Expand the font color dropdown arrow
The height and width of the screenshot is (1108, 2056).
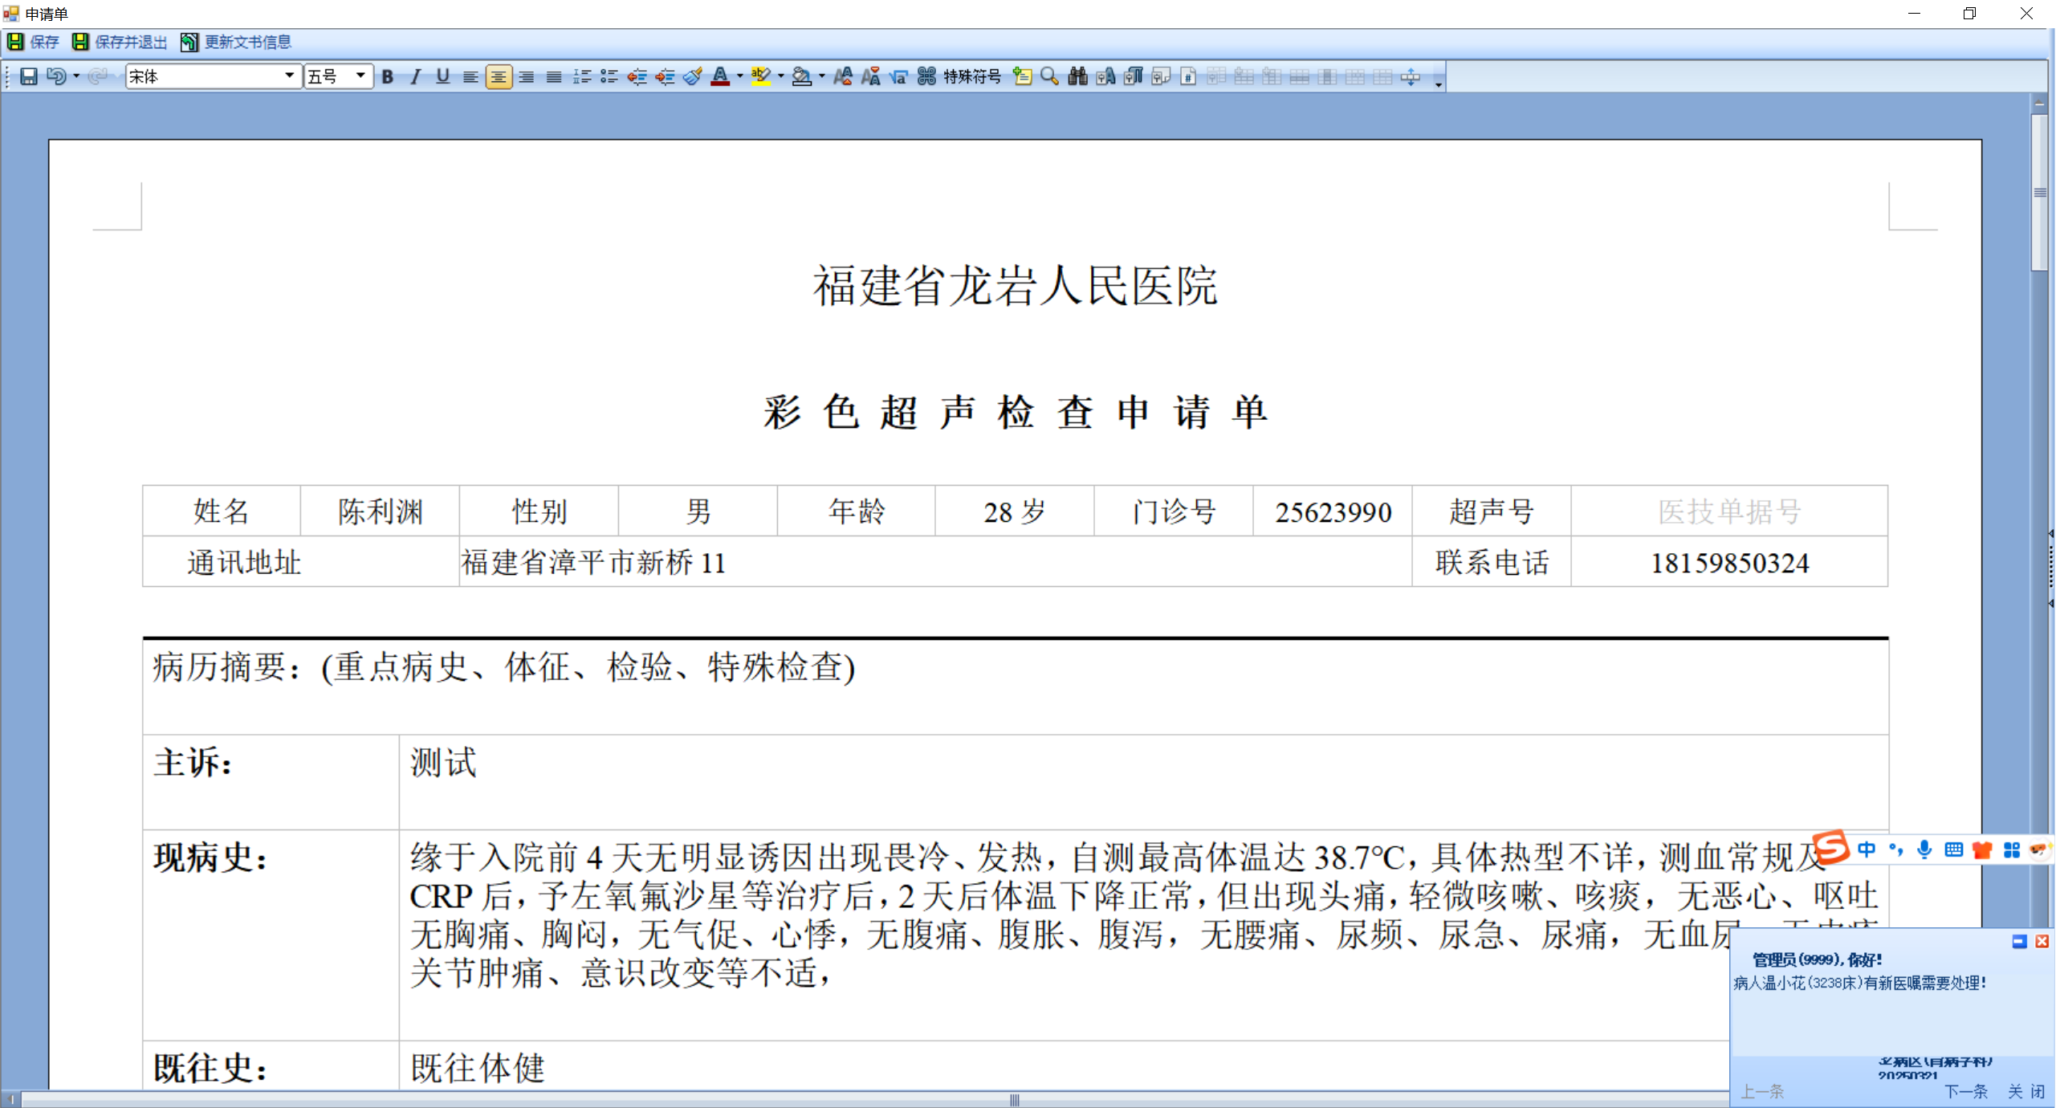pyautogui.click(x=739, y=76)
